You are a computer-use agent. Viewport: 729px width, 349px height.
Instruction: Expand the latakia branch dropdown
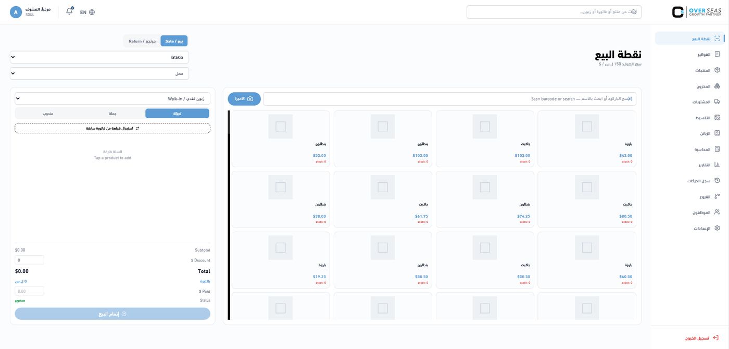click(99, 57)
